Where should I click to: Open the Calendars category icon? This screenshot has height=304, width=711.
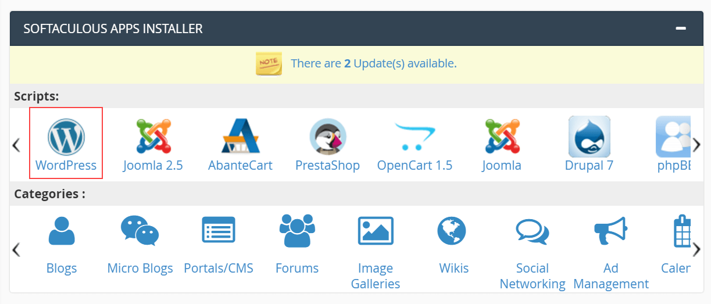[682, 231]
